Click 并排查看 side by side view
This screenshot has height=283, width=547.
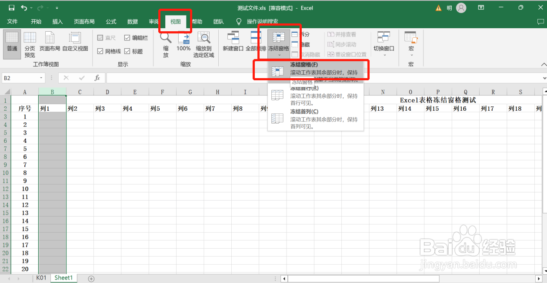(342, 34)
